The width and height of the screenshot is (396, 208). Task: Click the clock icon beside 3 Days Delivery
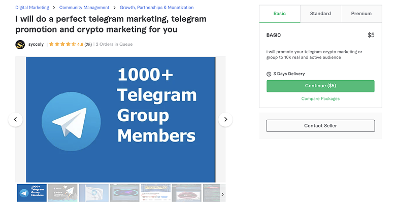tap(269, 74)
